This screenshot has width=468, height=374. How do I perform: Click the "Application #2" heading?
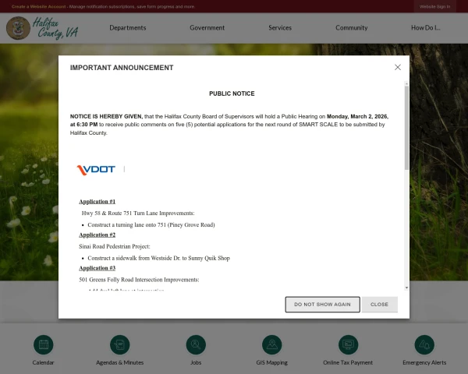pos(97,235)
